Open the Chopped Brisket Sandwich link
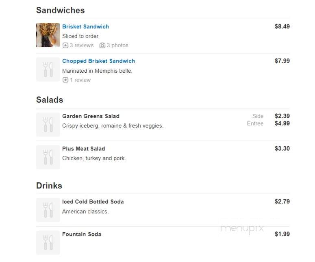315x262 pixels. (x=98, y=61)
